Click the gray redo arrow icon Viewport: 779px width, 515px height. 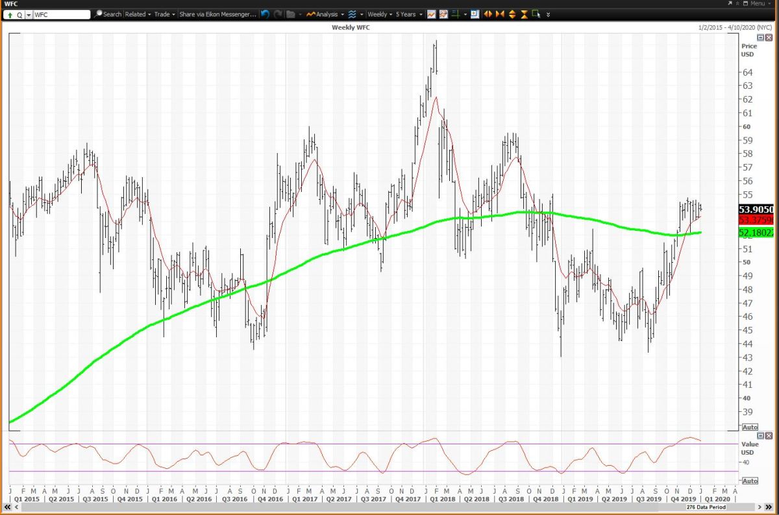click(x=278, y=14)
